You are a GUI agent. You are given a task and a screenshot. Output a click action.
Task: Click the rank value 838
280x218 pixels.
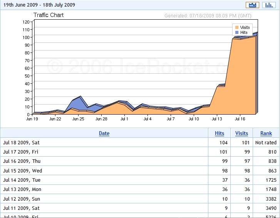(273, 161)
